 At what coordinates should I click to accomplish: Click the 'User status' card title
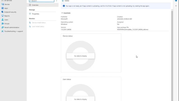pos(67,79)
